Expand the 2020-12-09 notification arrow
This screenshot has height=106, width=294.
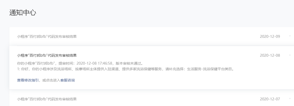[290, 36]
